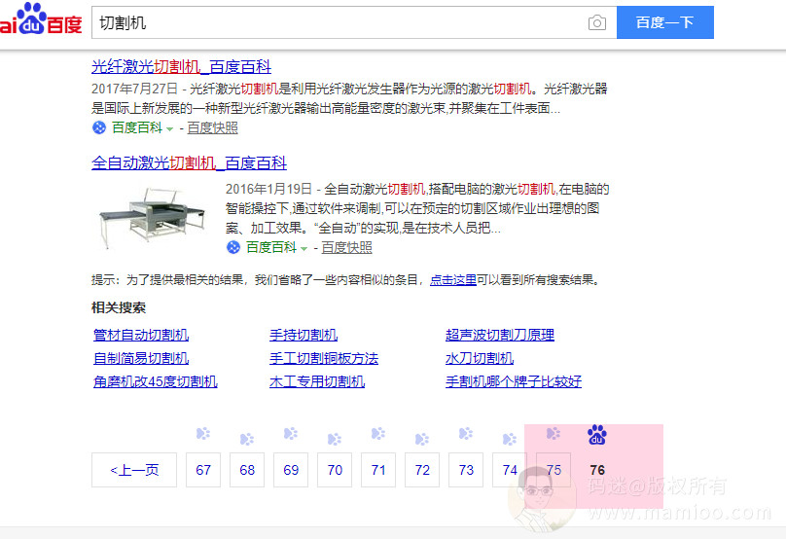Click 百度百科 source text under the 全自动激光 result

tap(271, 247)
